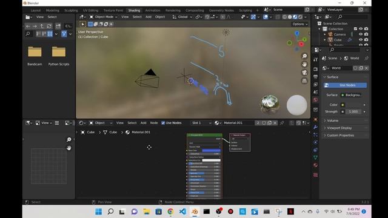The height and width of the screenshot is (218, 388).
Task: Open the Modifiers wrench properties tab
Action: click(x=315, y=127)
